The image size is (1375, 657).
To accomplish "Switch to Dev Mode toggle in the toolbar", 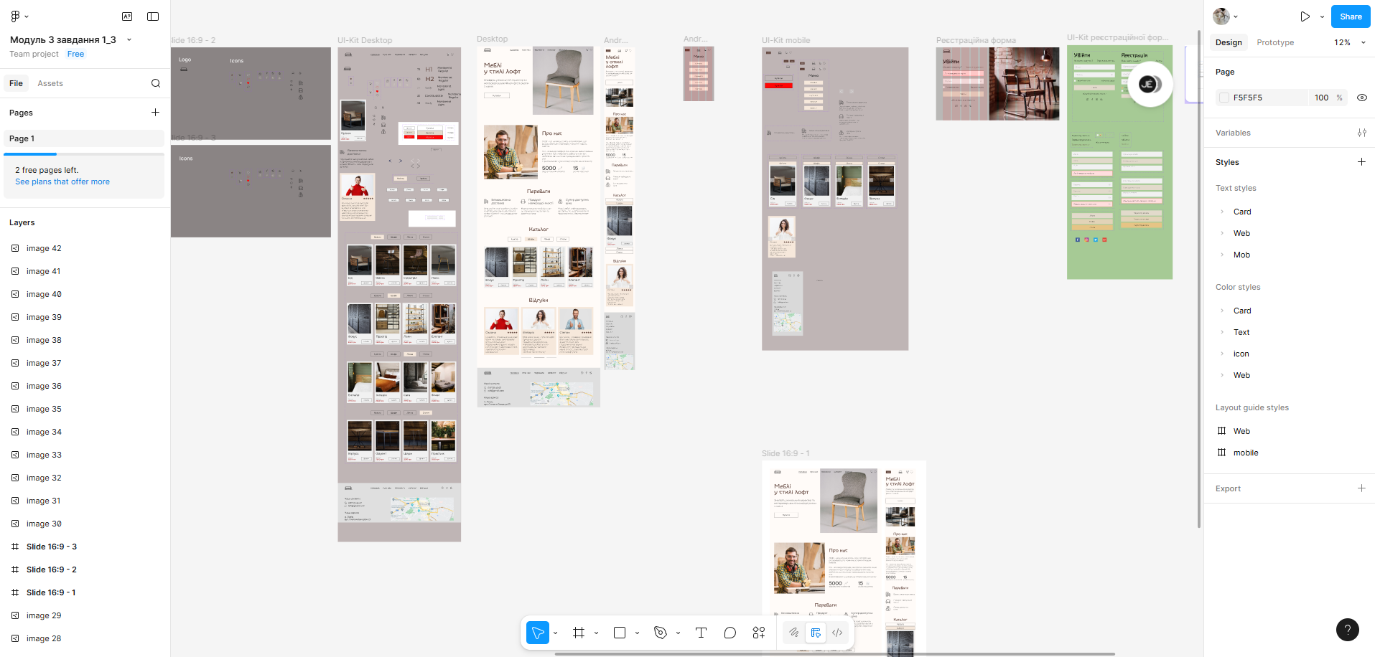I will tap(837, 633).
